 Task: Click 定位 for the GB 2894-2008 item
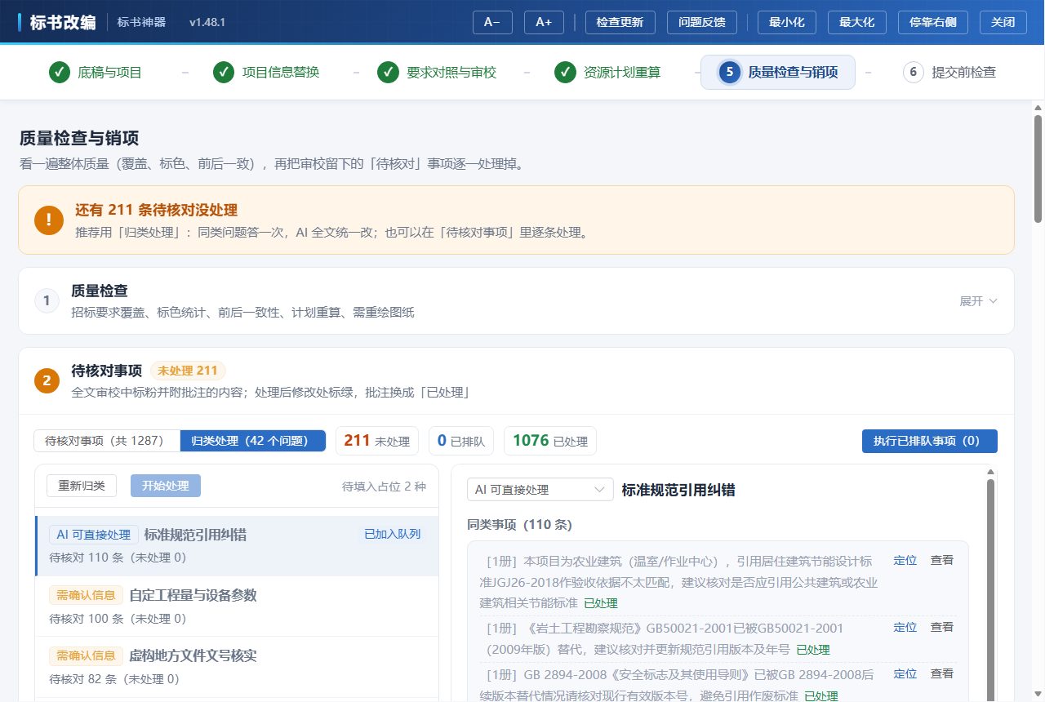pos(905,674)
